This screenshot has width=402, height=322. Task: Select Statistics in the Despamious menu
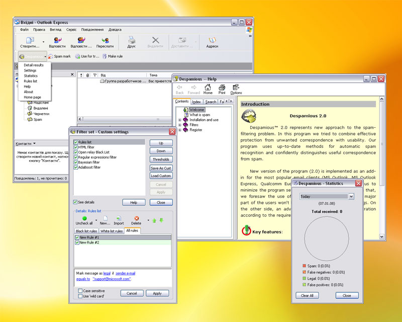pyautogui.click(x=31, y=76)
